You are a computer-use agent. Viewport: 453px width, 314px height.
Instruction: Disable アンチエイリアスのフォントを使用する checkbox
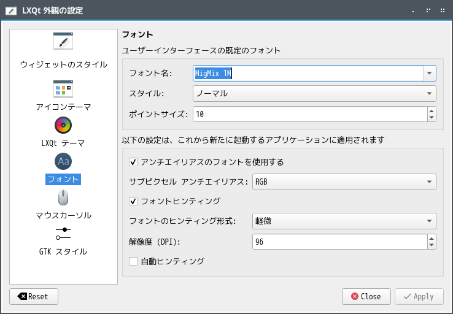coord(133,162)
